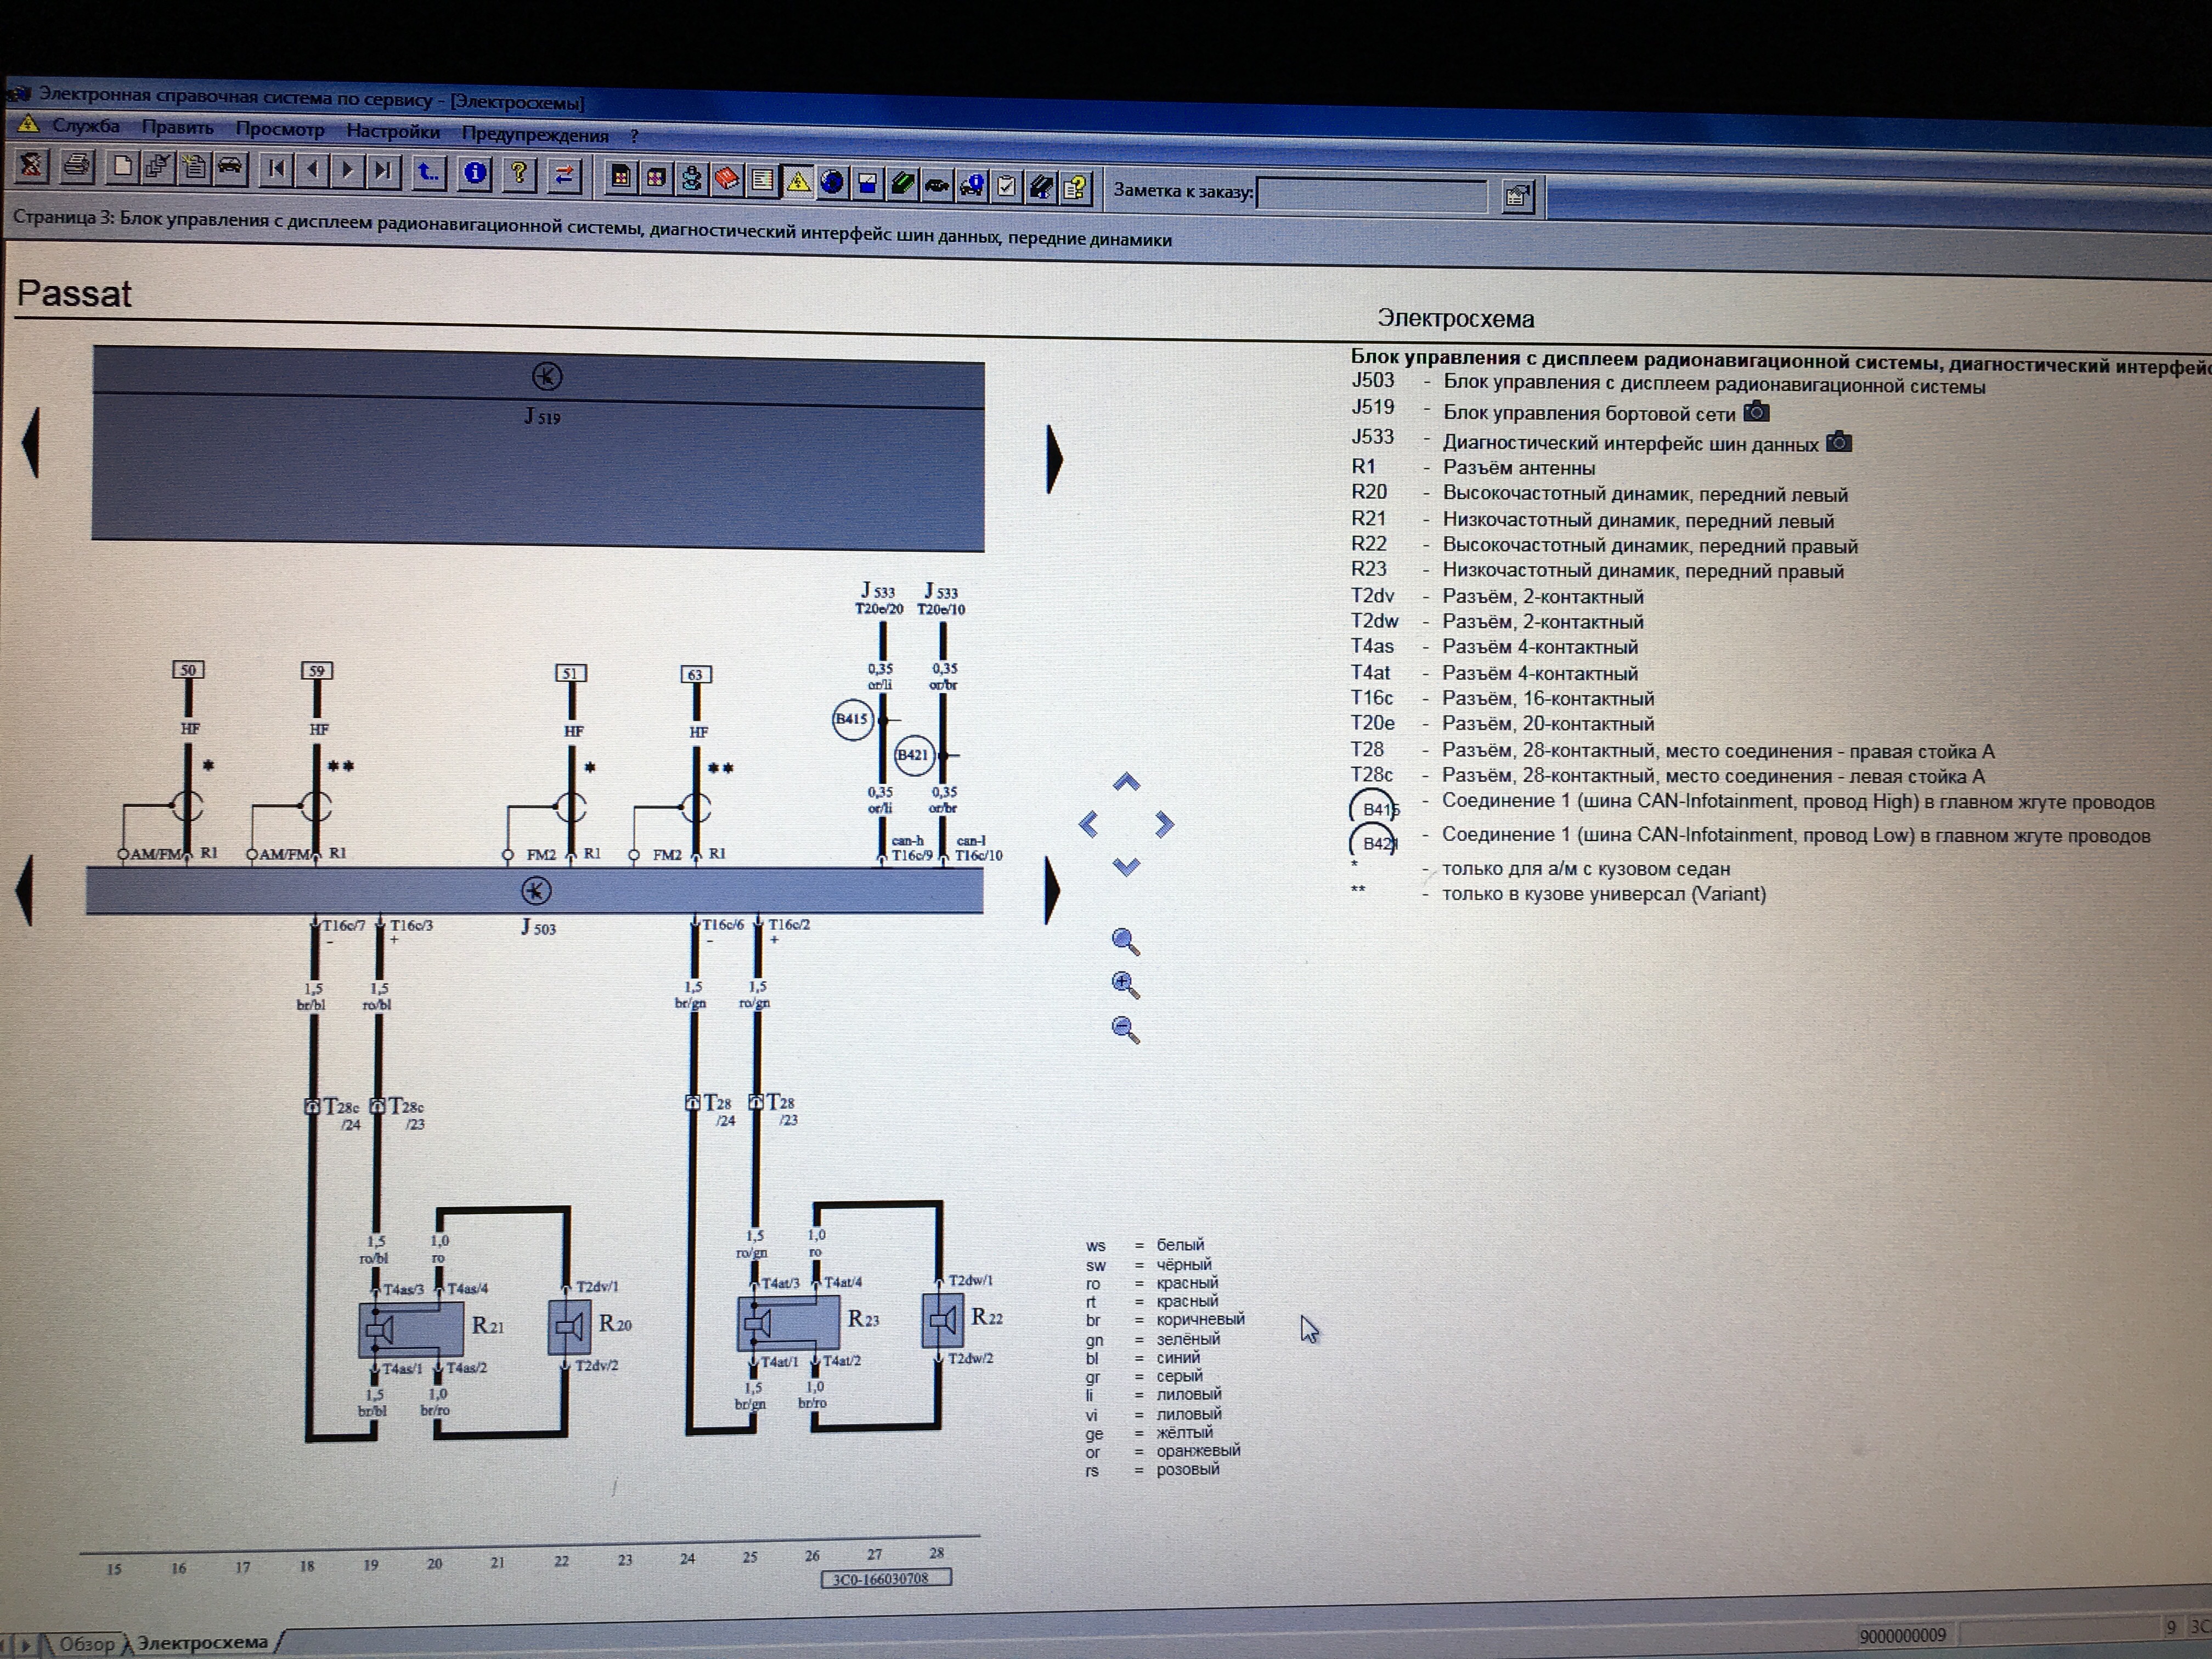The width and height of the screenshot is (2212, 1659).
Task: Click the pan right blue chevron
Action: (x=1164, y=825)
